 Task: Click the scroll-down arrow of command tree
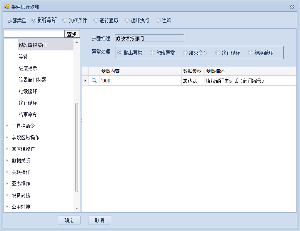point(77,208)
